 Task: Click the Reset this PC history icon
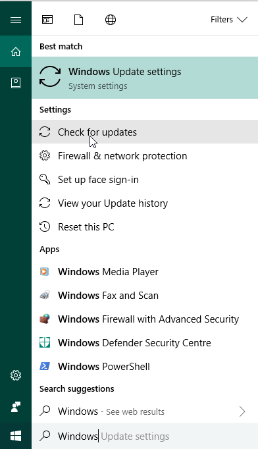click(x=45, y=226)
